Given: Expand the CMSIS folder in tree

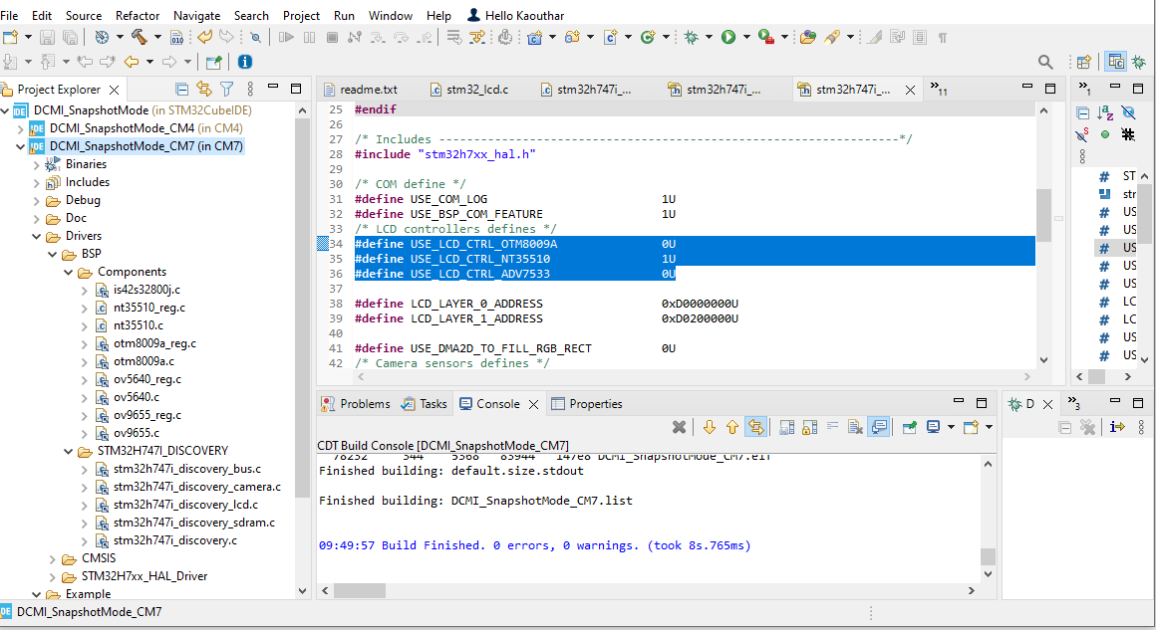Looking at the screenshot, I should click(x=55, y=558).
